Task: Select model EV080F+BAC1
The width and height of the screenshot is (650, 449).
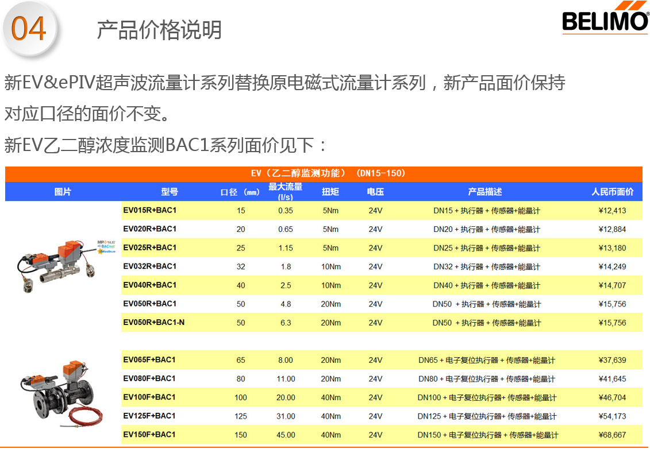Action: click(x=149, y=378)
